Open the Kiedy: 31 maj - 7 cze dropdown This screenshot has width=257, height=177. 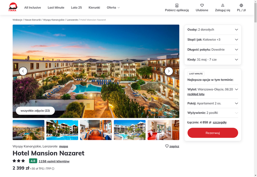[213, 60]
